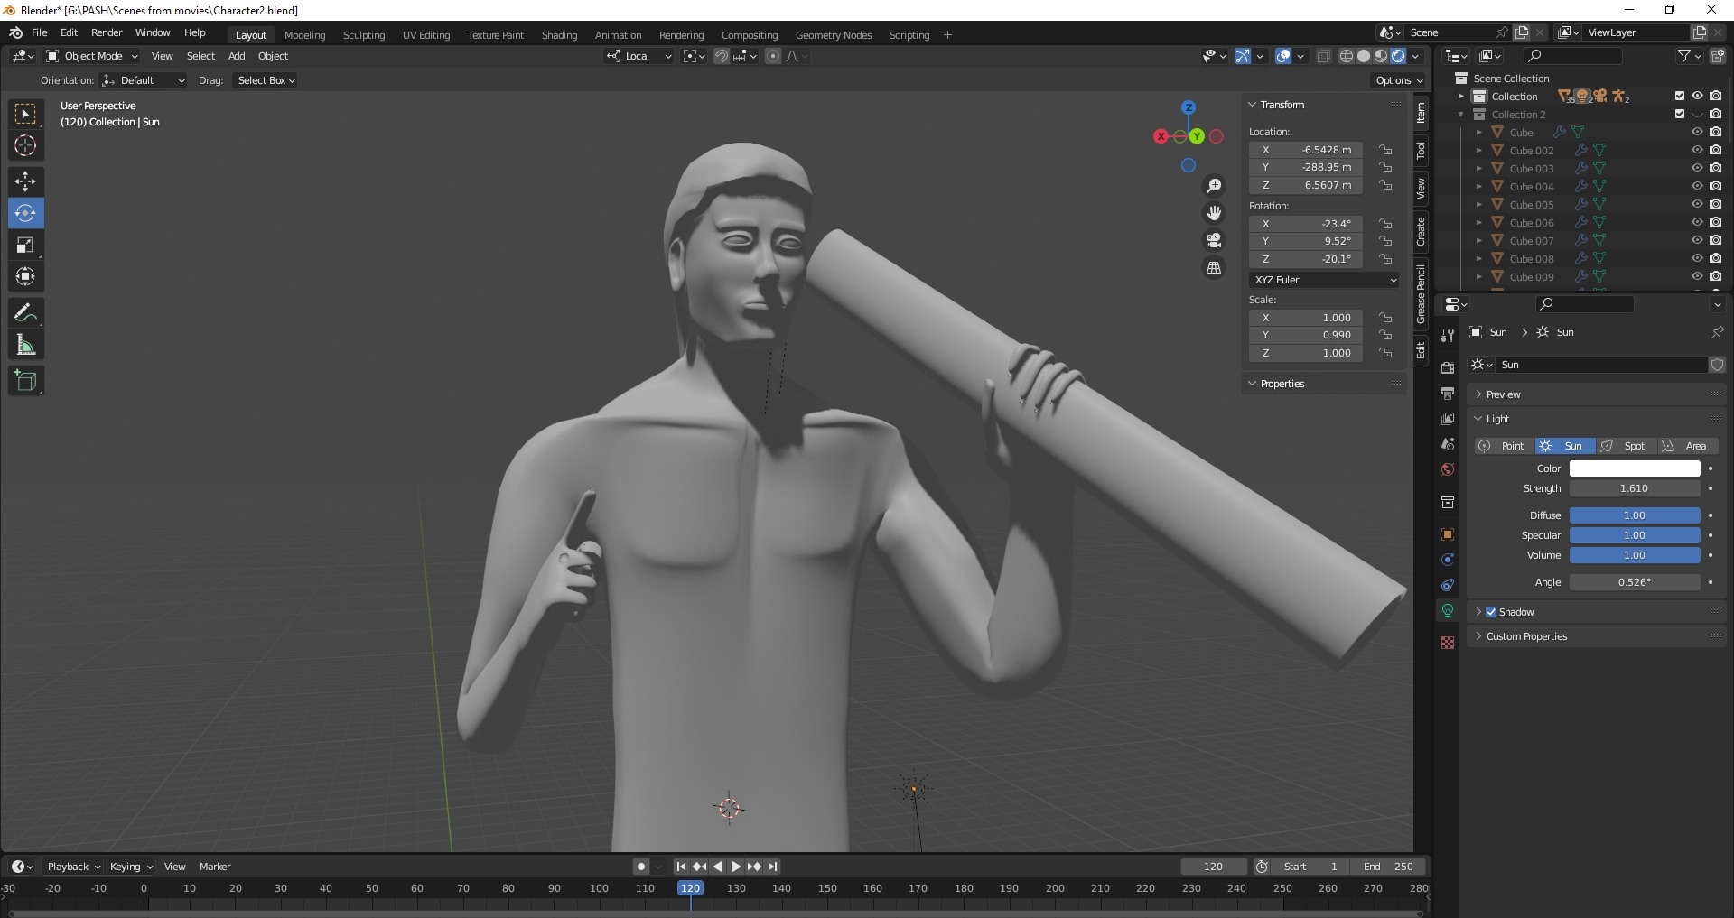The image size is (1734, 918).
Task: Open the Orientation Default dropdown
Action: (144, 80)
